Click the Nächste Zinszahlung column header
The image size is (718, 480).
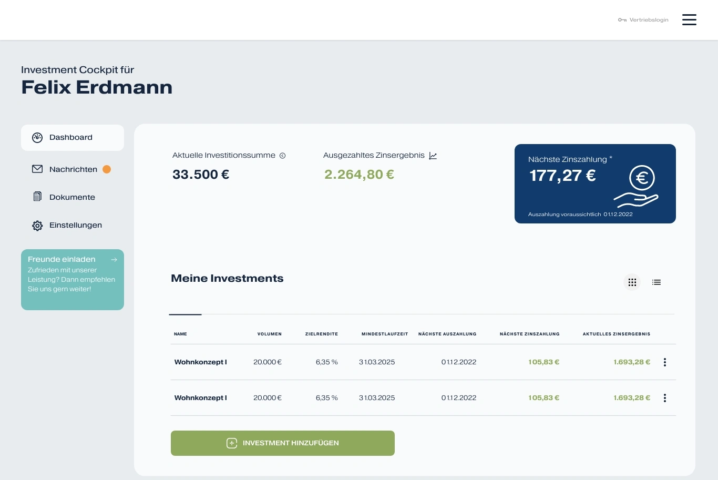click(x=530, y=334)
